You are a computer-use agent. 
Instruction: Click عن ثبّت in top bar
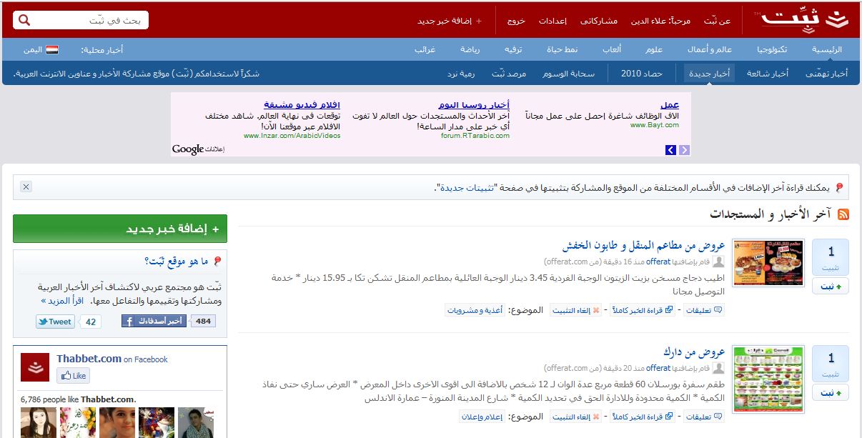(718, 21)
